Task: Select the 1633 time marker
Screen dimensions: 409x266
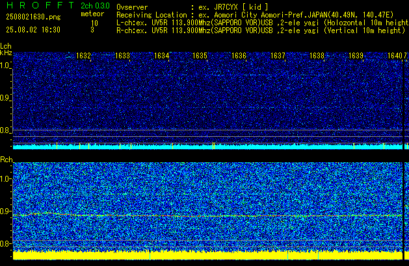Action: (x=122, y=56)
